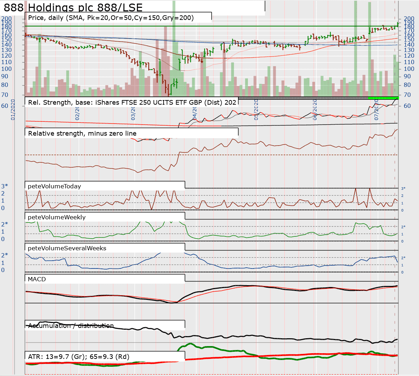The image size is (419, 376).
Task: Click the 60 value on right price axis
Action: (x=407, y=106)
